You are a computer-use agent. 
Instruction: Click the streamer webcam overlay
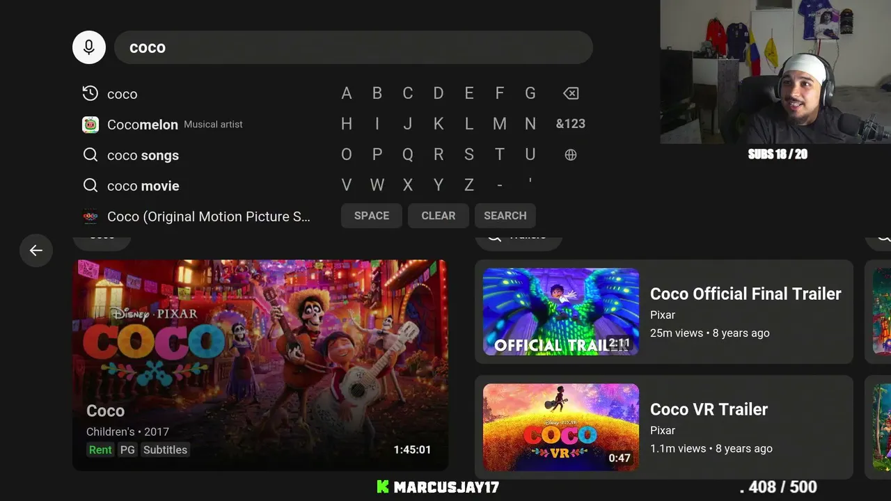click(x=775, y=72)
